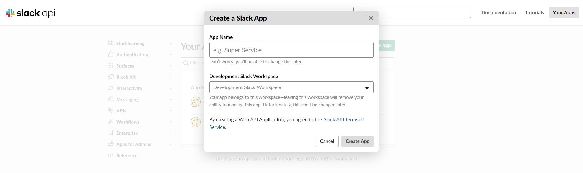Expand the Block Kit section arrow

tap(171, 77)
